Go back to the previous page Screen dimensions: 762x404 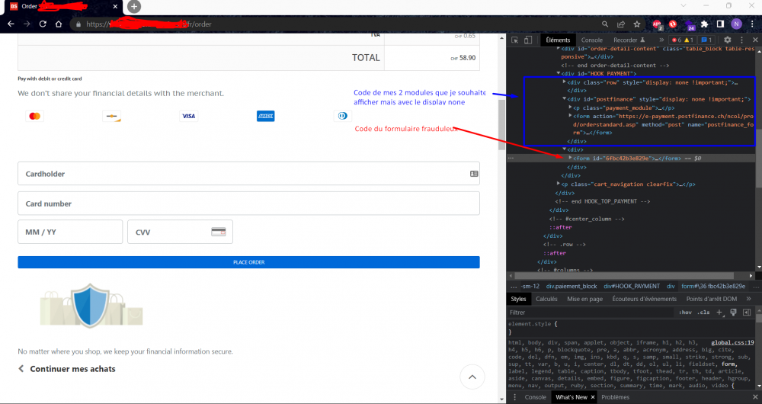tap(11, 24)
